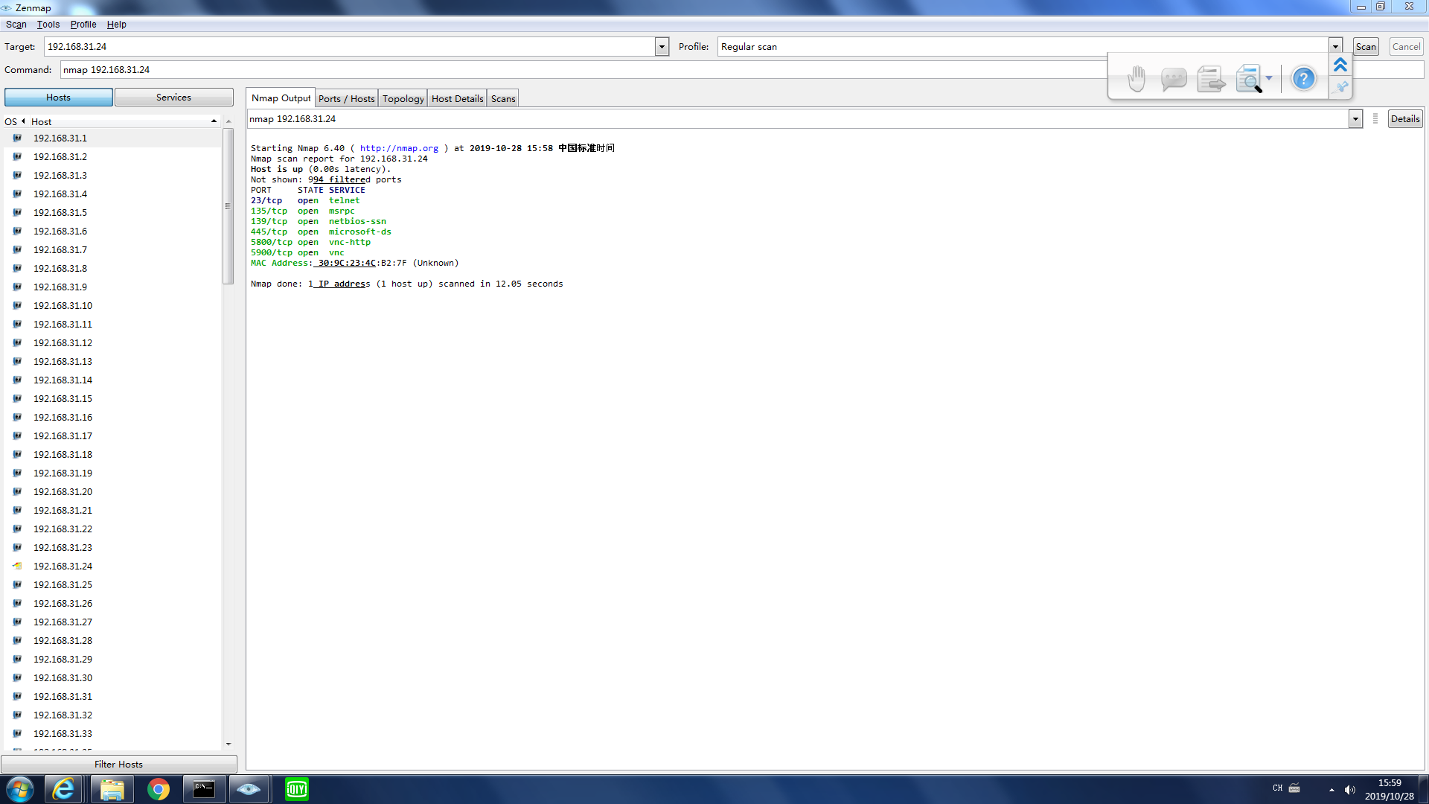This screenshot has width=1429, height=804.
Task: Open the nmap output scan selector dropdown
Action: click(x=1355, y=119)
